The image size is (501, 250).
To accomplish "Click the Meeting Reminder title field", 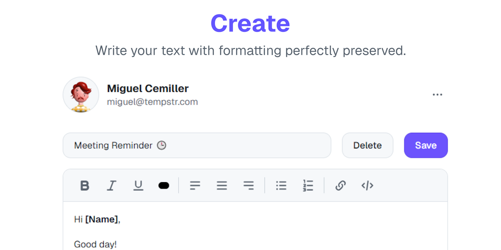I will [197, 146].
